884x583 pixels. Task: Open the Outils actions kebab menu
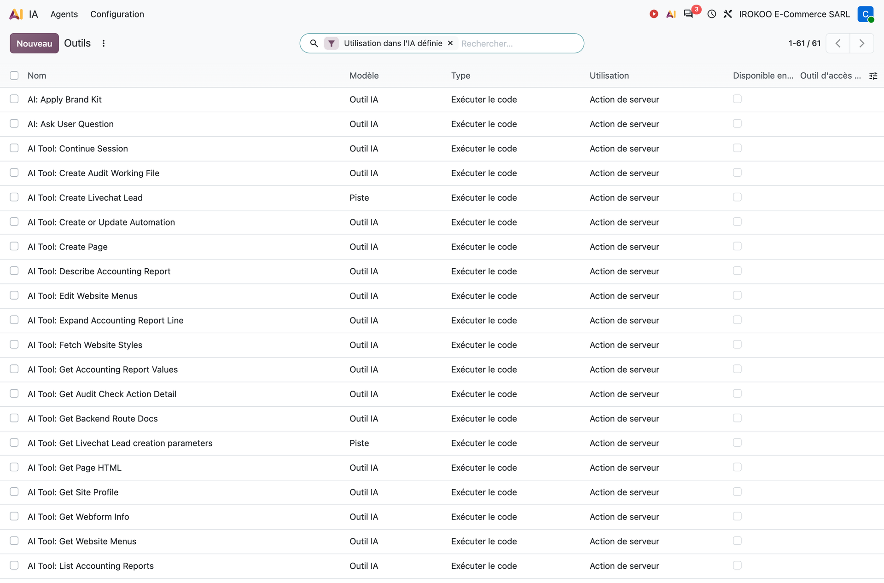tap(104, 43)
